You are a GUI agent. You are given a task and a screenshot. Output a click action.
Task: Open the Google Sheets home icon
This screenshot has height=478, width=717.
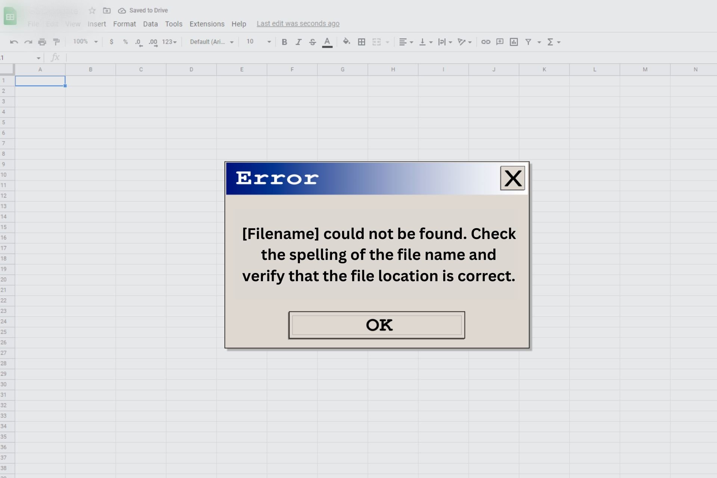click(10, 16)
